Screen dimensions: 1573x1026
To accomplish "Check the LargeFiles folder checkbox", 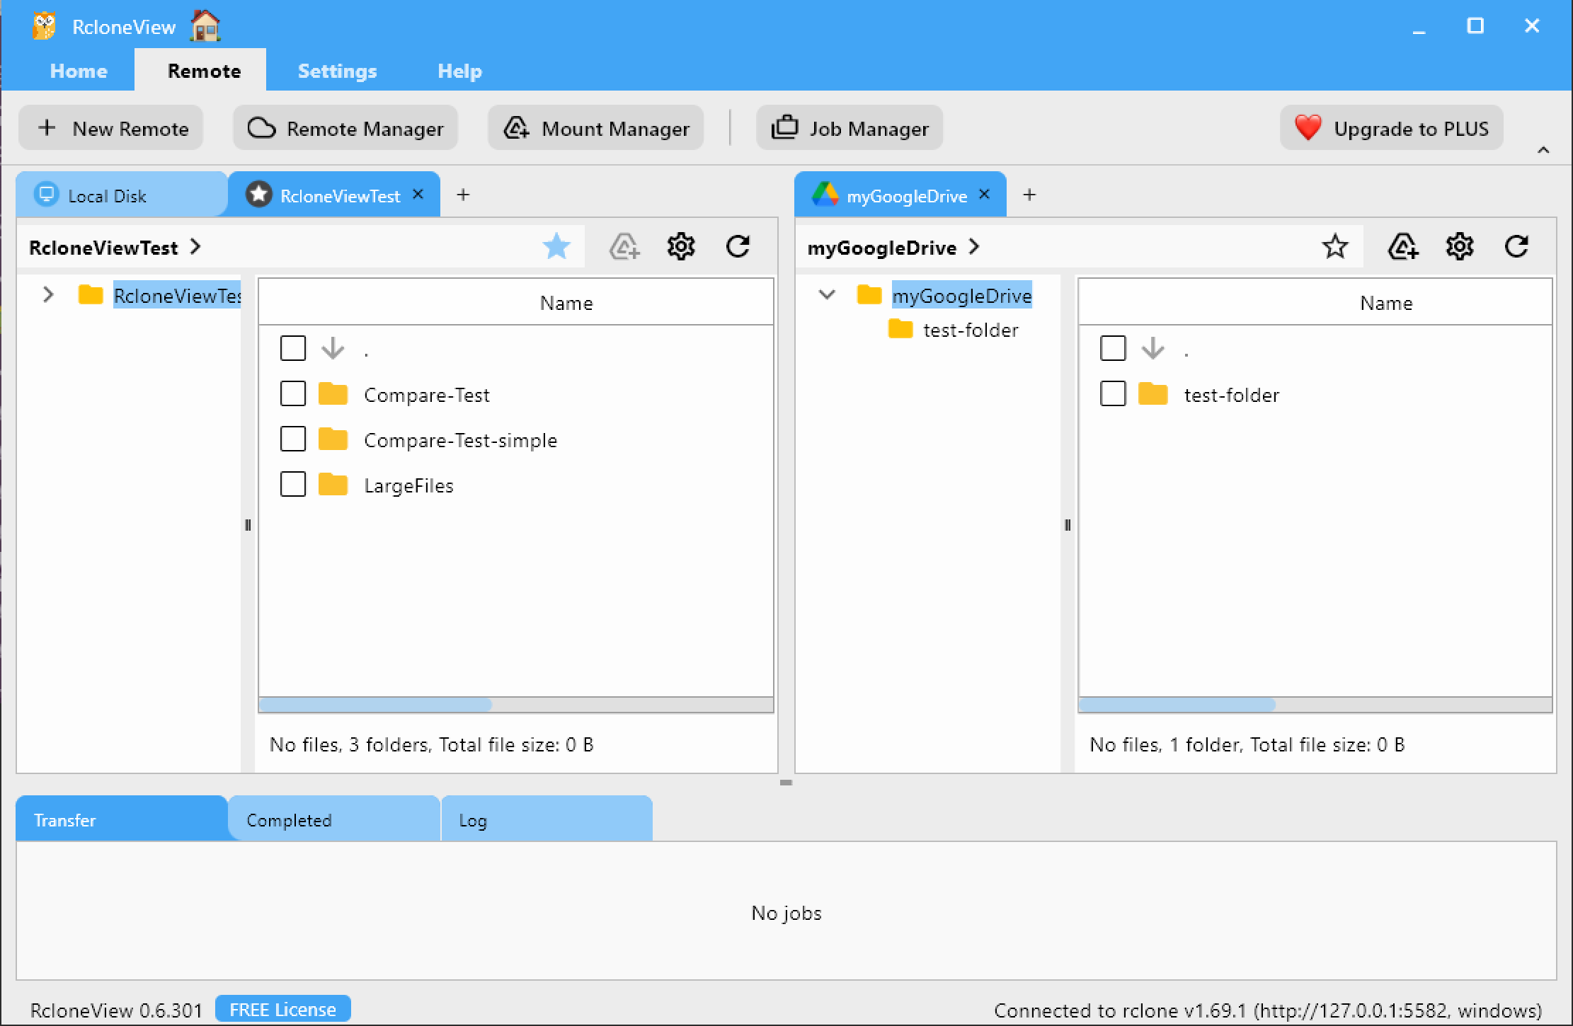I will tap(292, 485).
